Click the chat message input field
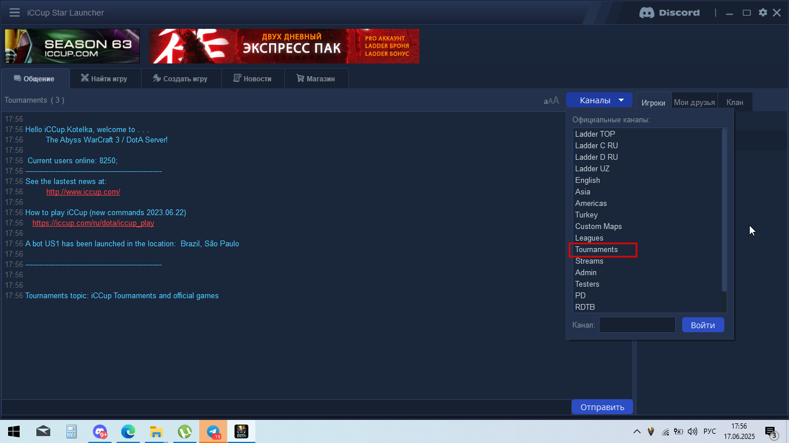789x443 pixels. coord(286,407)
